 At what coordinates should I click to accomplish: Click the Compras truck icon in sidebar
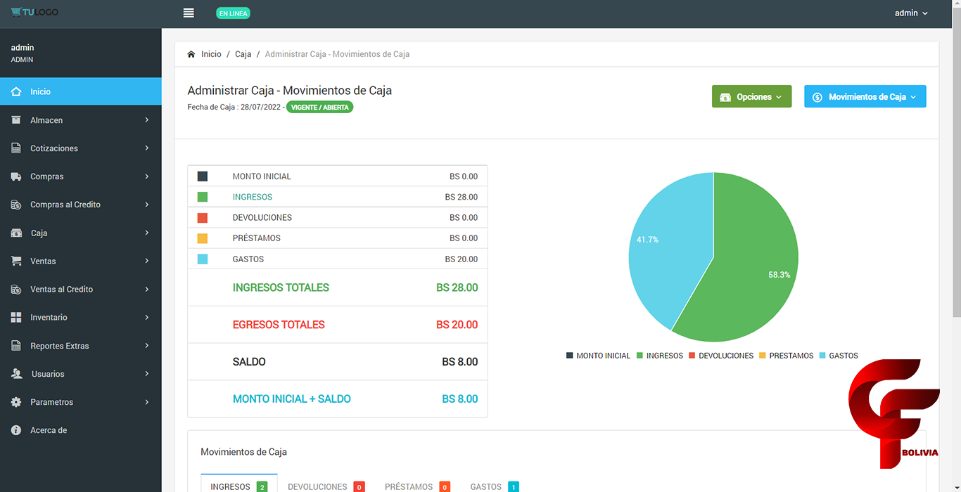(x=16, y=176)
